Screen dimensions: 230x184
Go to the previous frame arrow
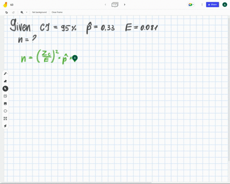pos(105,5)
